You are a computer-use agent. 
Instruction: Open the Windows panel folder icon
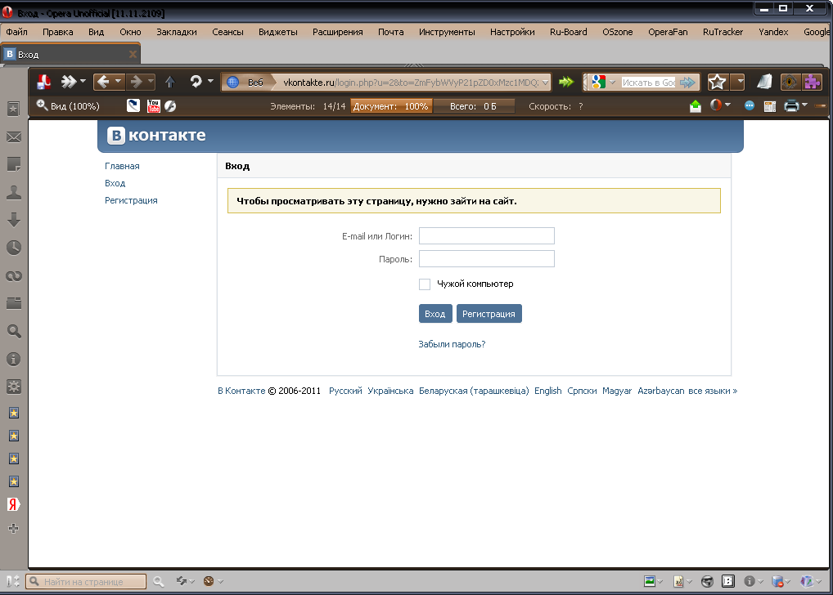[14, 303]
